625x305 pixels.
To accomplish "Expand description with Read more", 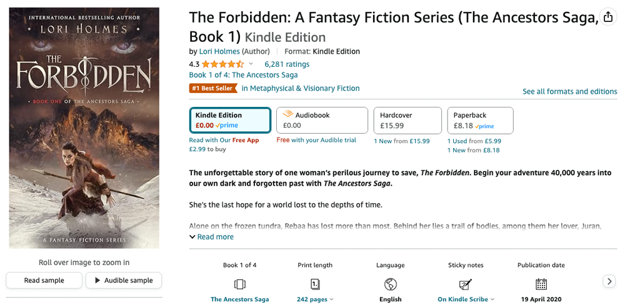I will [x=211, y=237].
